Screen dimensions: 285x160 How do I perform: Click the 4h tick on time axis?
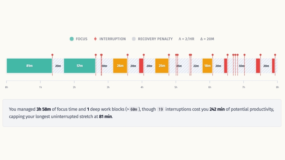[x=142, y=87]
